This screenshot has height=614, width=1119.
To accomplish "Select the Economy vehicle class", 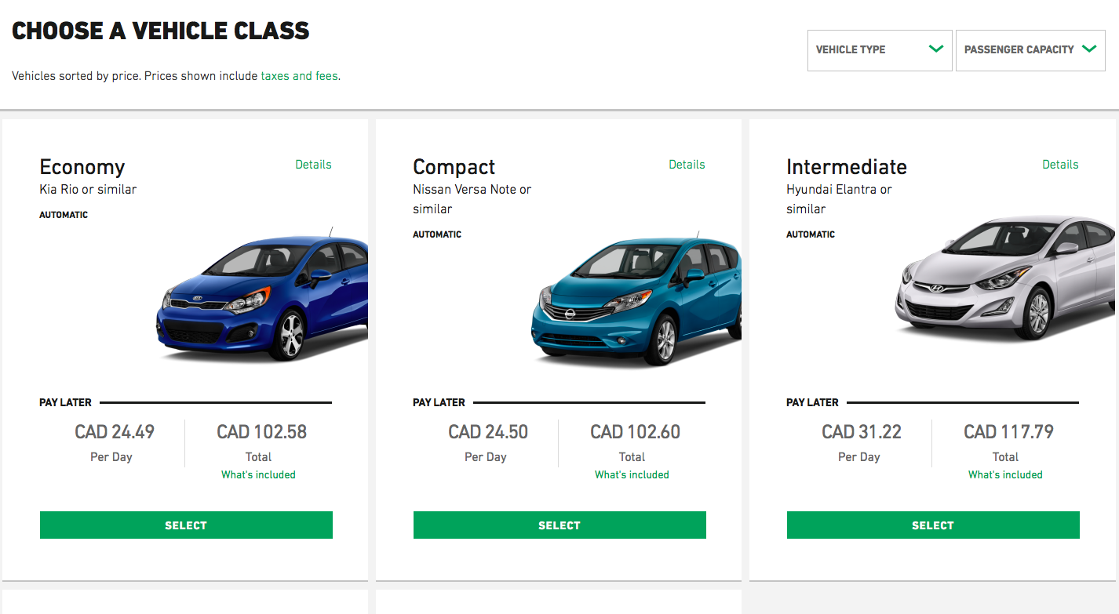I will pyautogui.click(x=186, y=525).
